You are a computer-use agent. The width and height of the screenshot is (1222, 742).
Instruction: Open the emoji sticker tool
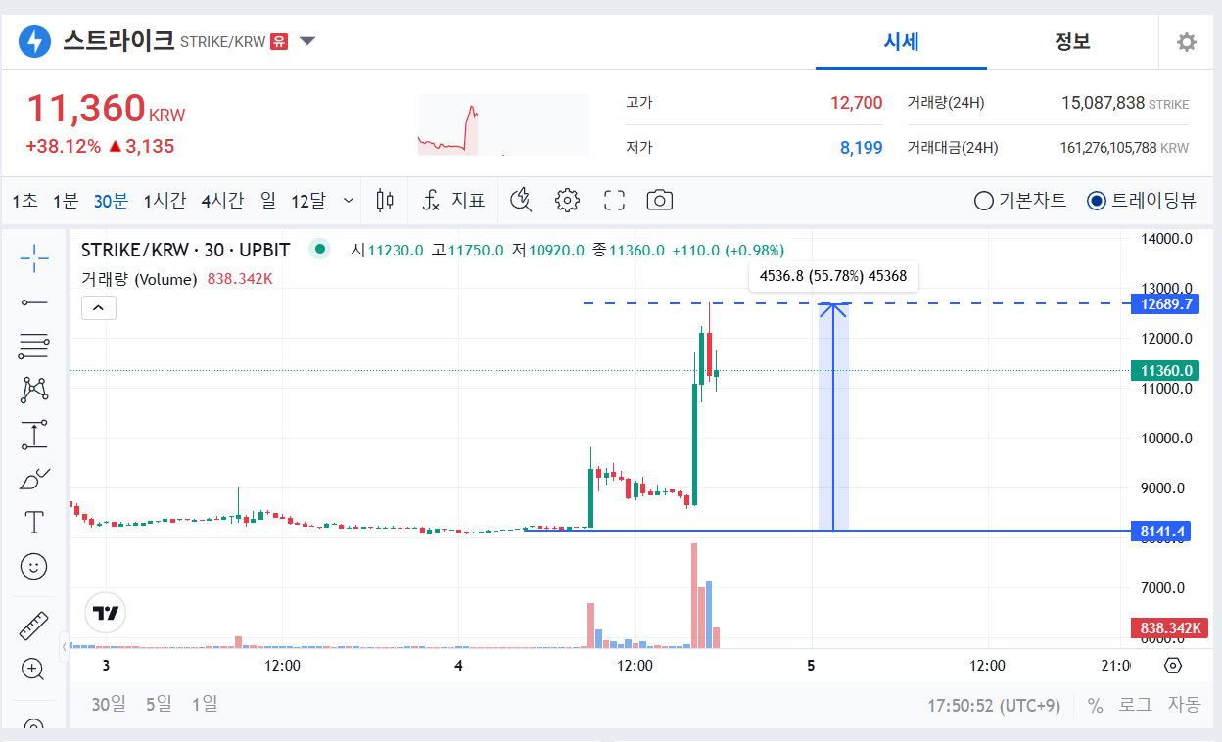[x=34, y=567]
